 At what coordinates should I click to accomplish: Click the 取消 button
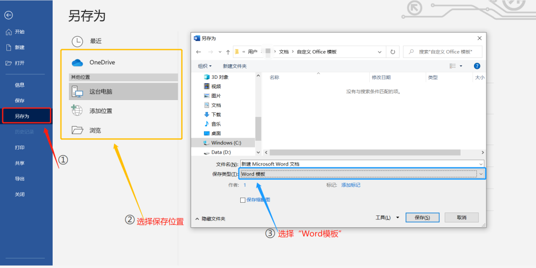click(x=462, y=217)
